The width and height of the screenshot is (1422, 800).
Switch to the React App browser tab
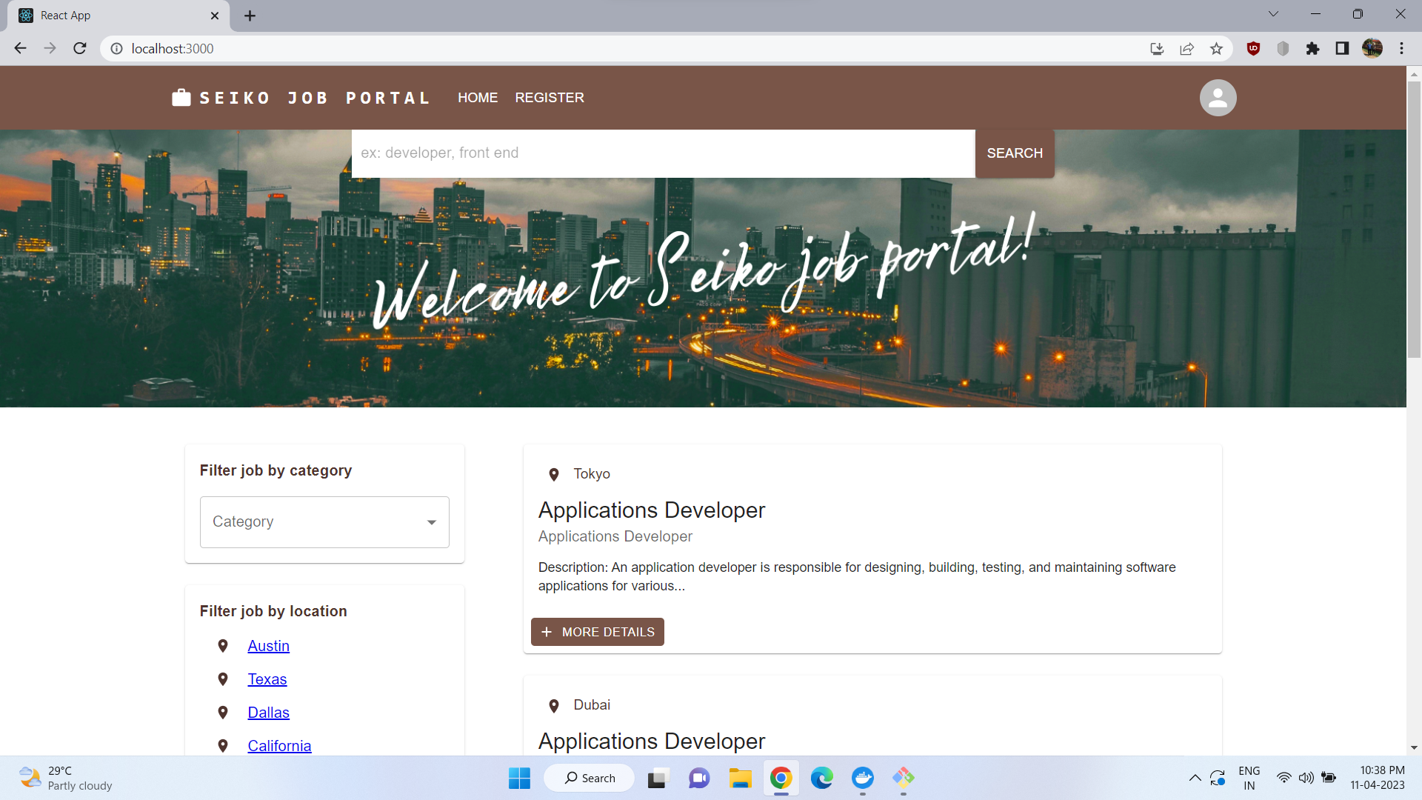coord(111,15)
